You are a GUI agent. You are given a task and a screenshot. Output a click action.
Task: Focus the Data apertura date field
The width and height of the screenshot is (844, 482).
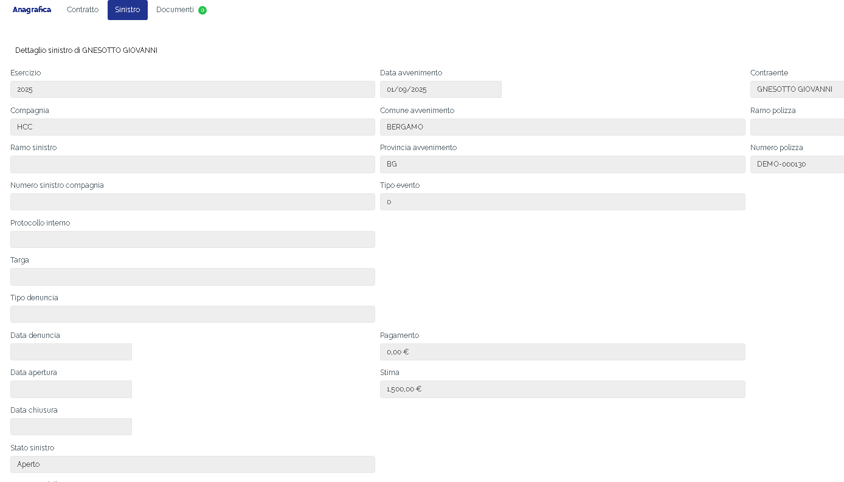(71, 389)
